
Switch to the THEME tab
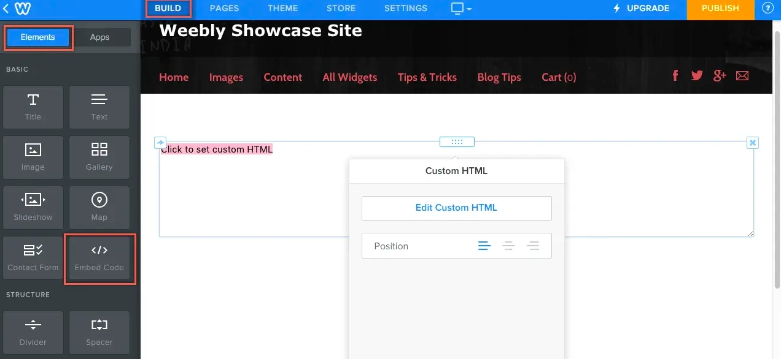(282, 9)
